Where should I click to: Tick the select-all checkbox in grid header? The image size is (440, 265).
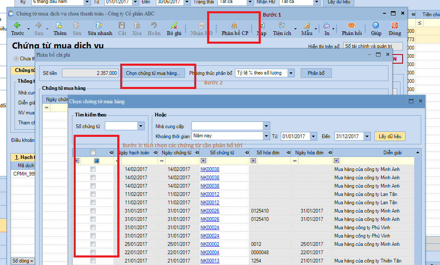(93, 153)
